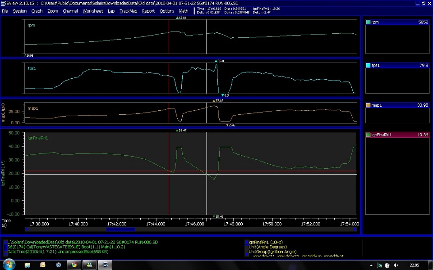Click the map1 value 33.95
This screenshot has width=433, height=270.
point(423,105)
